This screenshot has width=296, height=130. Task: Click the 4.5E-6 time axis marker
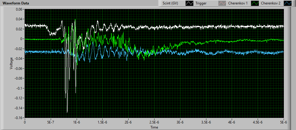258,122
